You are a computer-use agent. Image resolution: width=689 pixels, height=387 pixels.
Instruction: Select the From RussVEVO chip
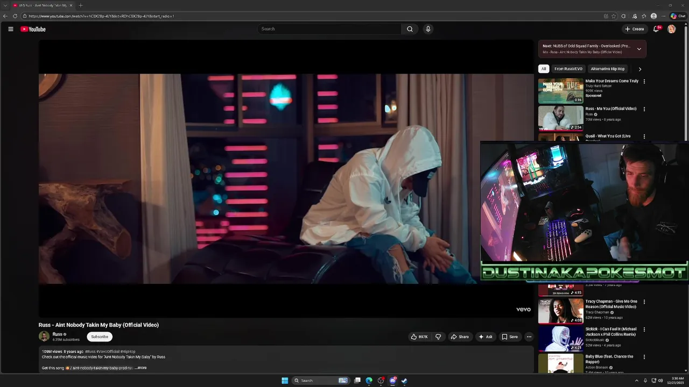tap(568, 69)
